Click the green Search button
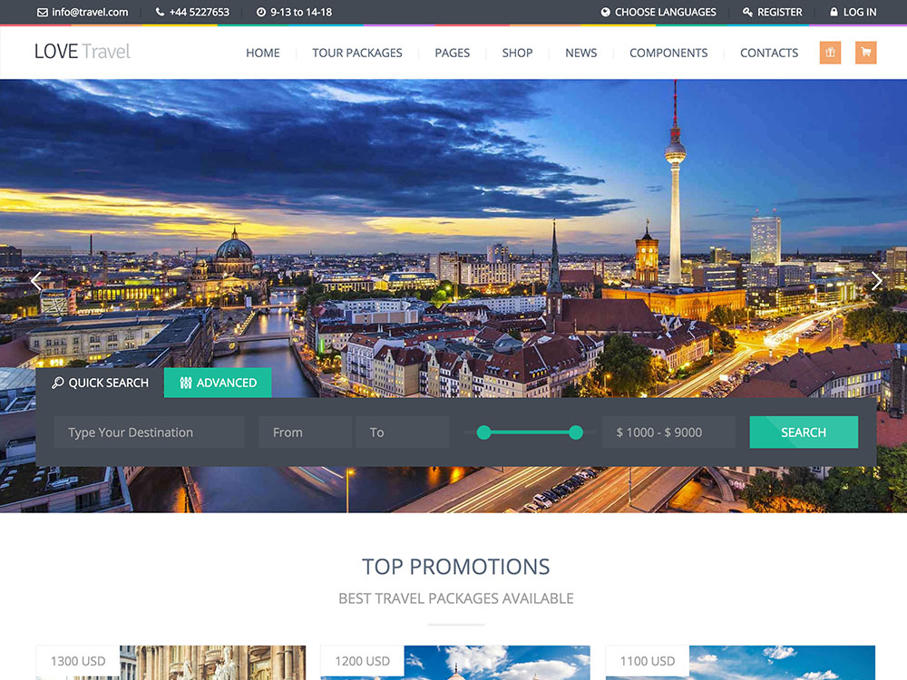Viewport: 907px width, 680px height. (804, 432)
